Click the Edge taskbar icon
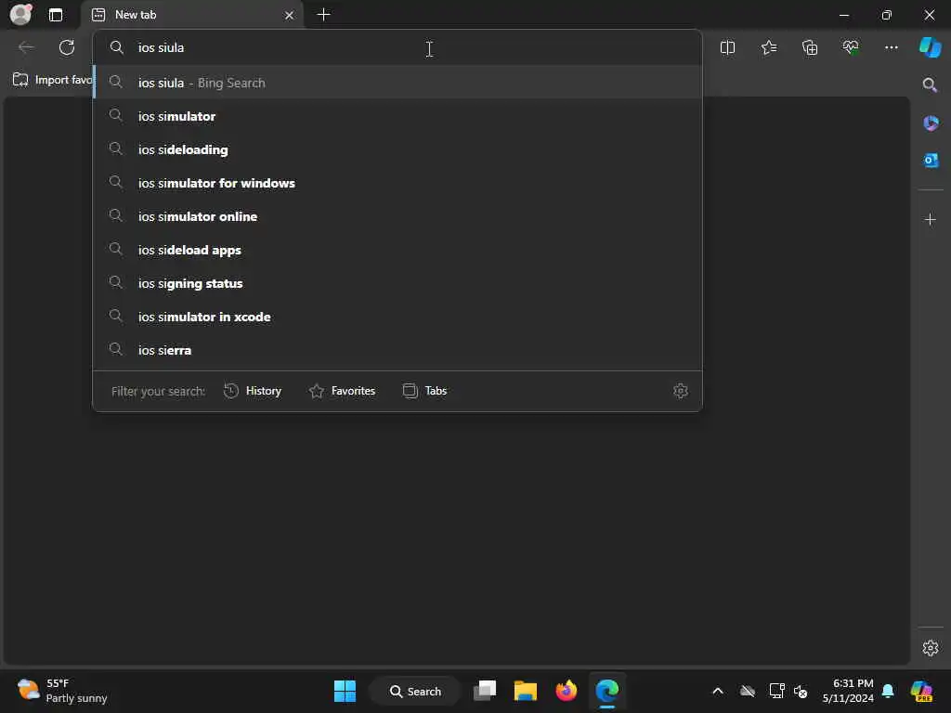951x713 pixels. click(x=606, y=691)
